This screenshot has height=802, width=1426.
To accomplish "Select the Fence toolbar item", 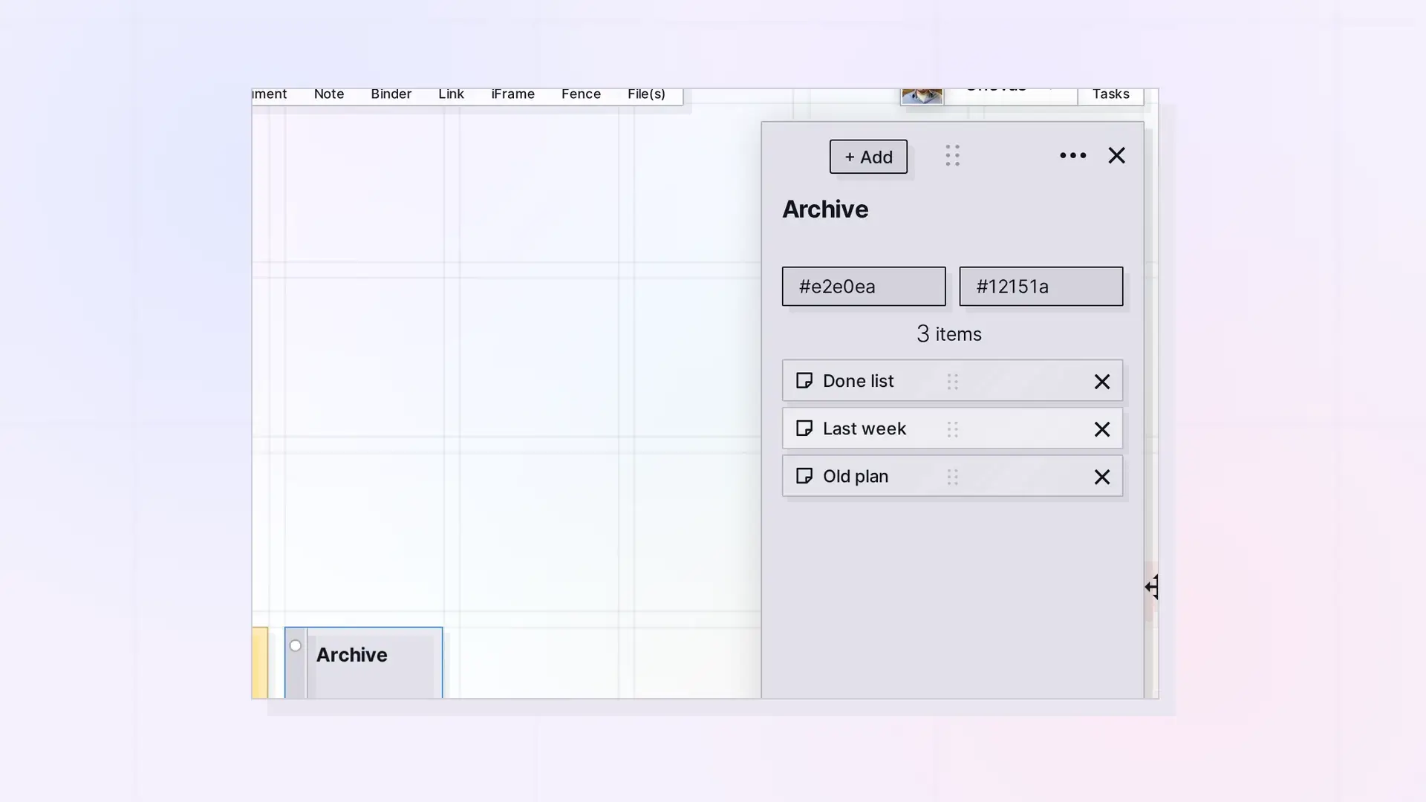I will (581, 94).
